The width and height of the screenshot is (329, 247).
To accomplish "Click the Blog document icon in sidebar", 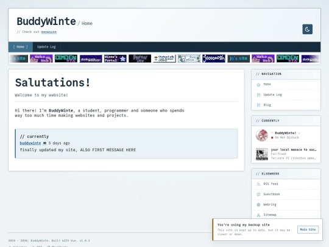I will [258, 106].
